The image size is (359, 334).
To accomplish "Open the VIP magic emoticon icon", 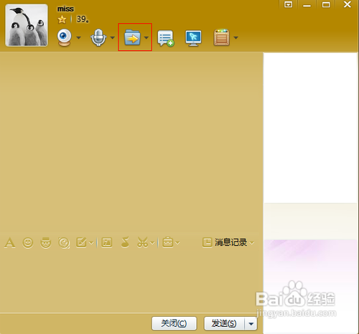I will tap(45, 243).
